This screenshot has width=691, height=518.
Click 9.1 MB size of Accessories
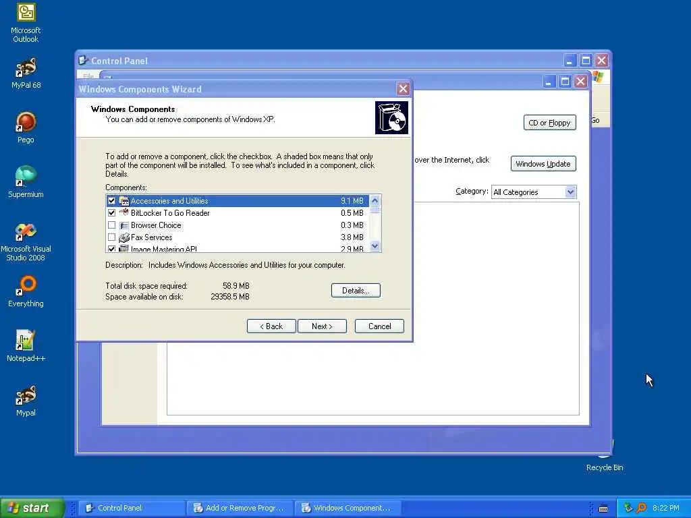tap(352, 201)
